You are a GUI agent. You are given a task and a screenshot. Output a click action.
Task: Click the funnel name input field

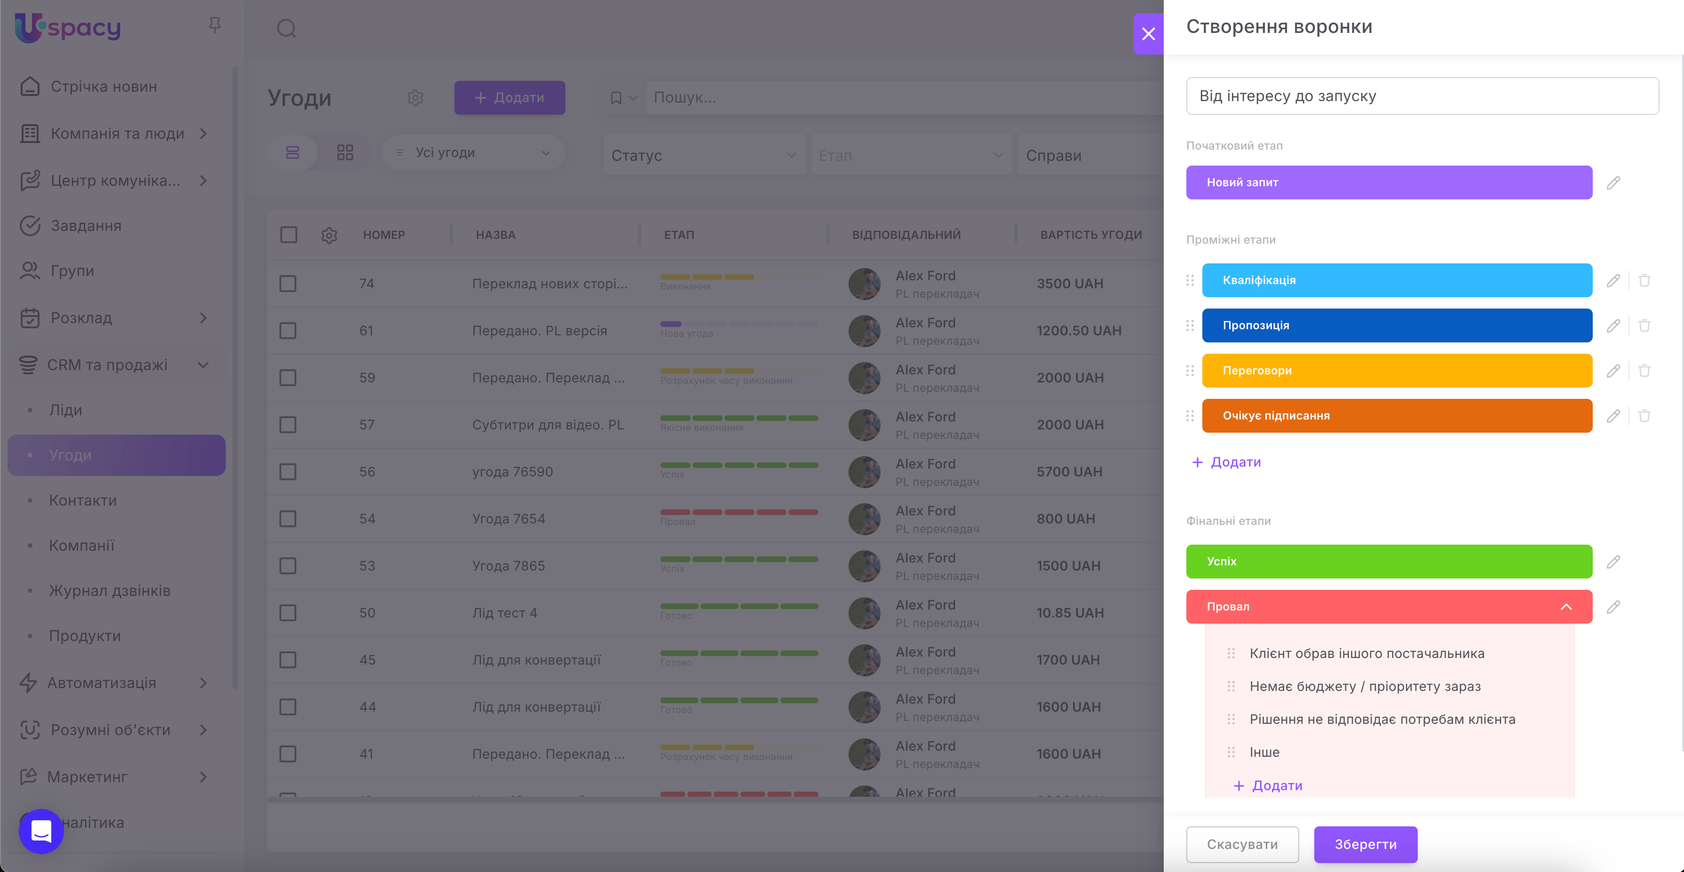[x=1422, y=96]
